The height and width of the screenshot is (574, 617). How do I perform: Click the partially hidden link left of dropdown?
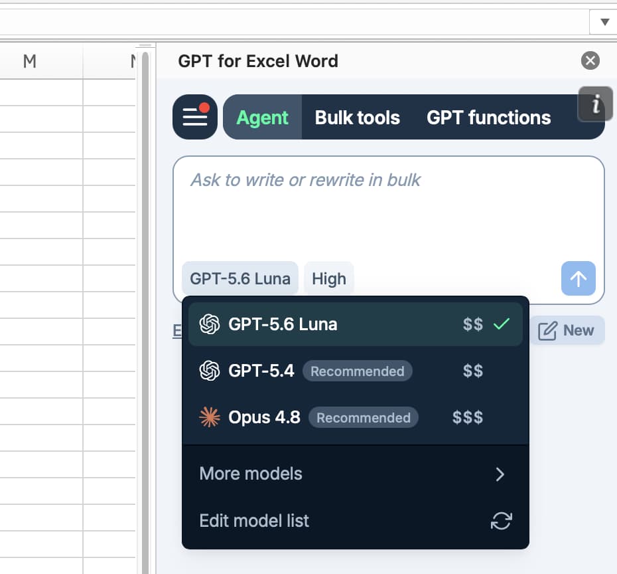177,330
